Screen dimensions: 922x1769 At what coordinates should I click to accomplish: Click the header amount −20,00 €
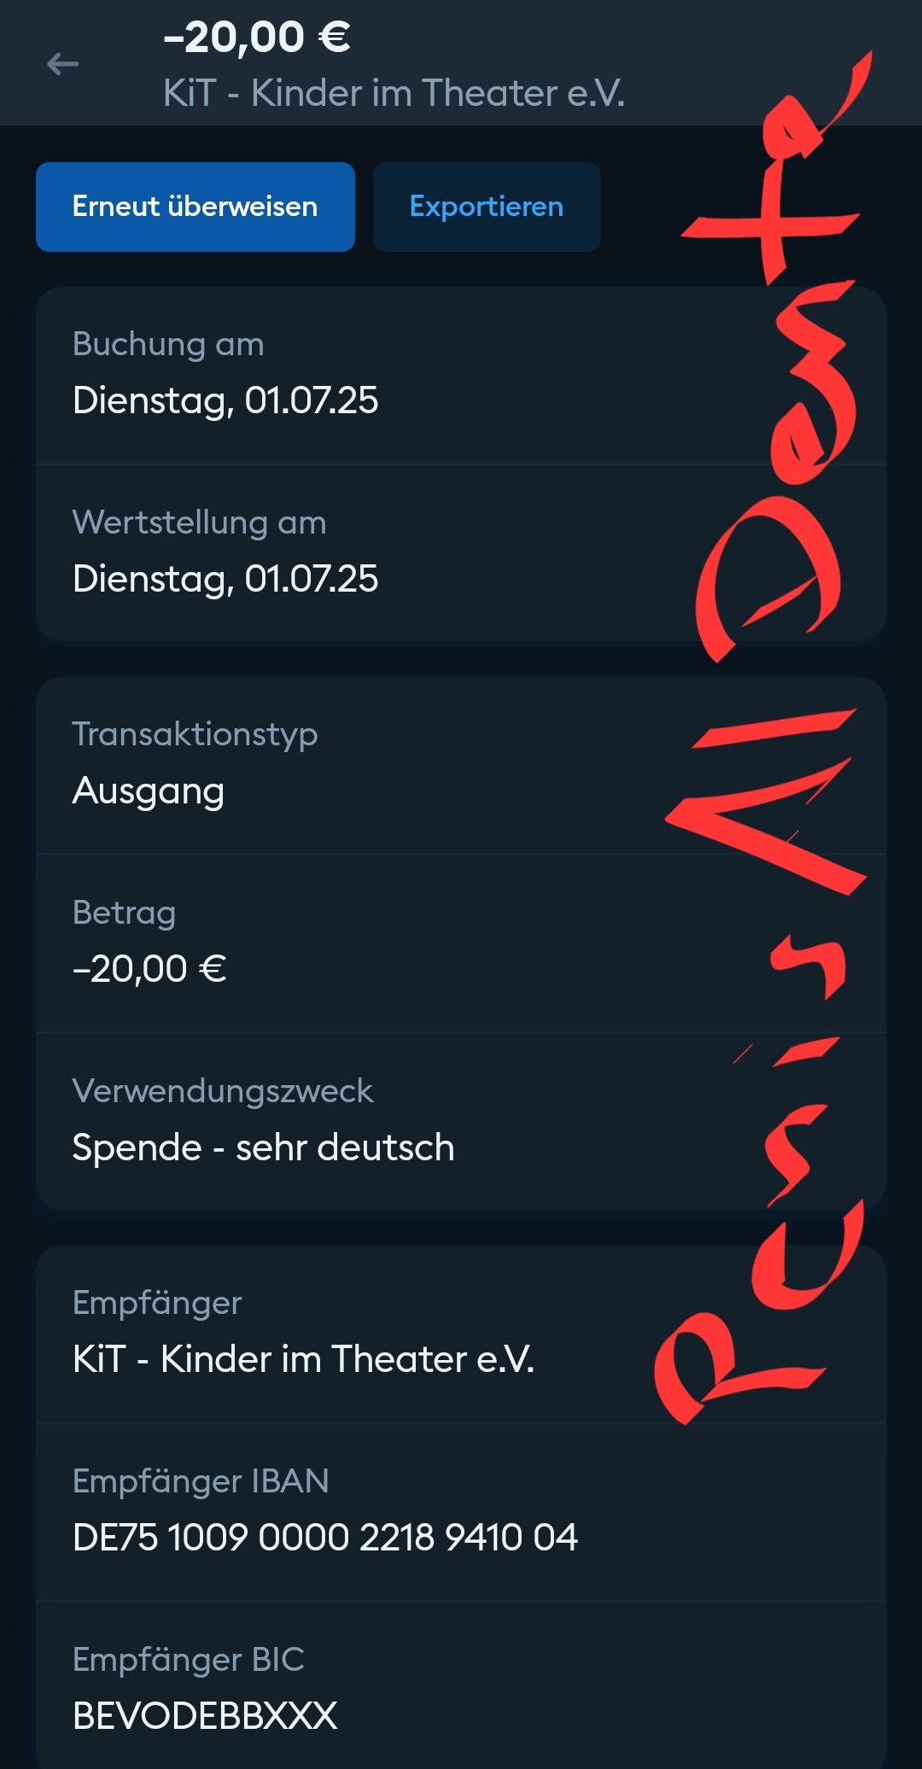(257, 38)
